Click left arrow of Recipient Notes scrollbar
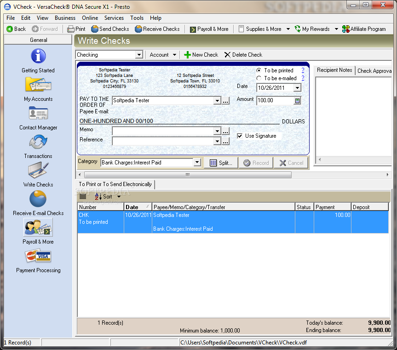 click(320, 159)
